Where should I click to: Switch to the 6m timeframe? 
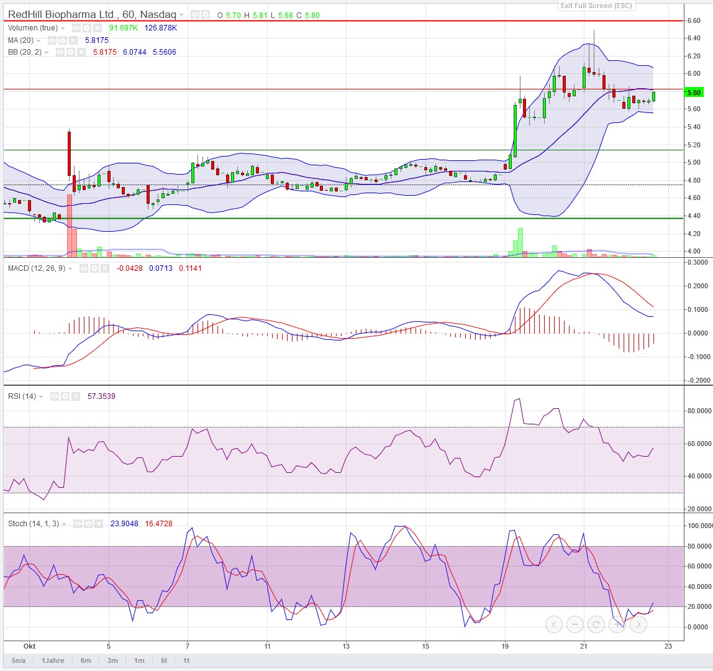[85, 661]
